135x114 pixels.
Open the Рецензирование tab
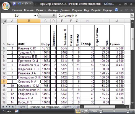click(77, 10)
